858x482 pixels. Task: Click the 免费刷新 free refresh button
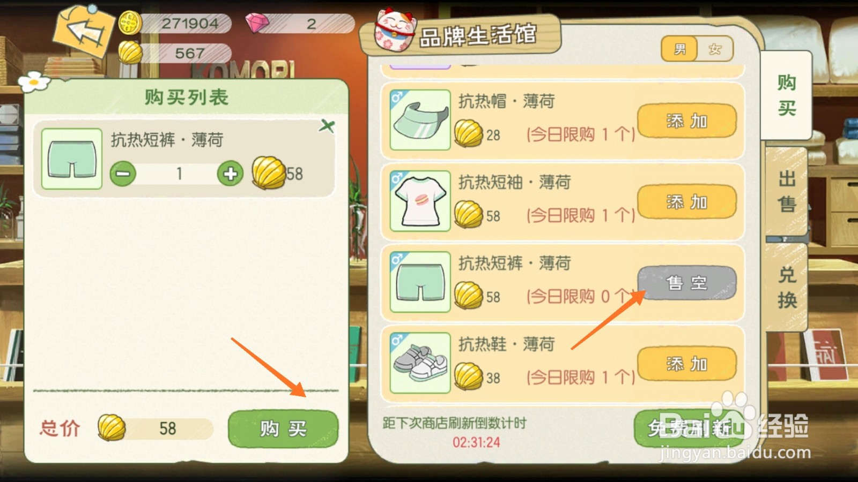[x=689, y=428]
